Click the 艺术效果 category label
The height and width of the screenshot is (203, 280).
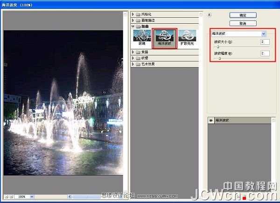[x=148, y=64]
